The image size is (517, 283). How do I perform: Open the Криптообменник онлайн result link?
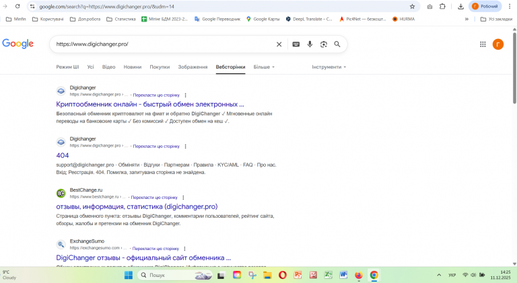150,104
